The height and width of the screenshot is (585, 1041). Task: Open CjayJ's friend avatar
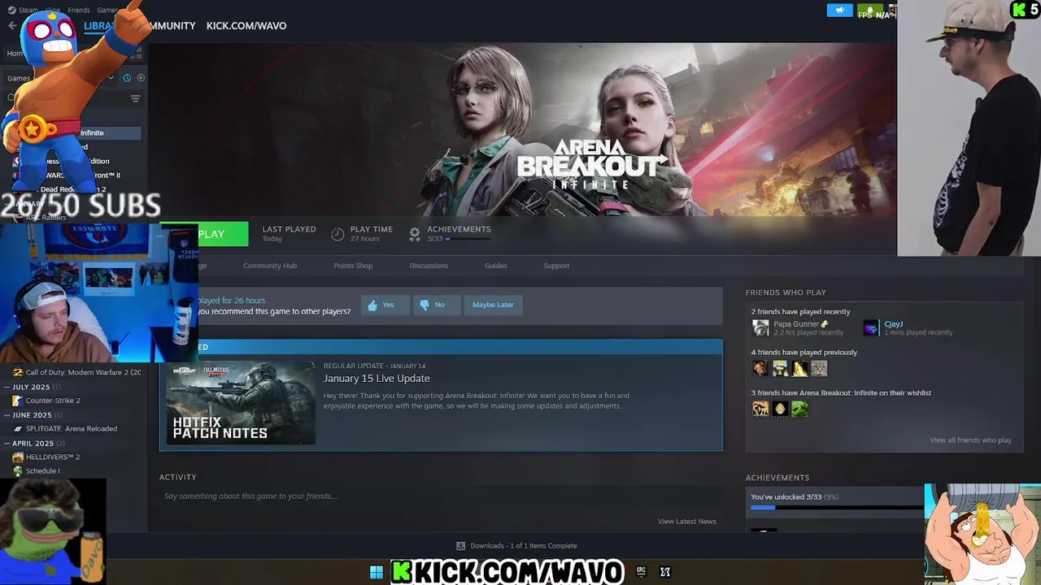click(871, 327)
